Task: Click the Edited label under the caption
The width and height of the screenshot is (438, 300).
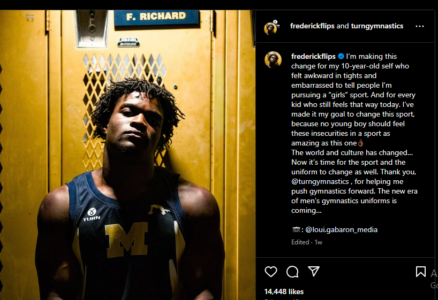Action: [x=300, y=242]
